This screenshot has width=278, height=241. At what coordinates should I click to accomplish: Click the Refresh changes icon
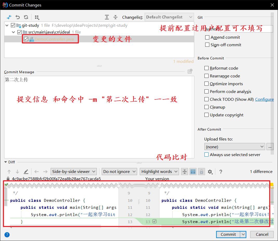[26, 17]
